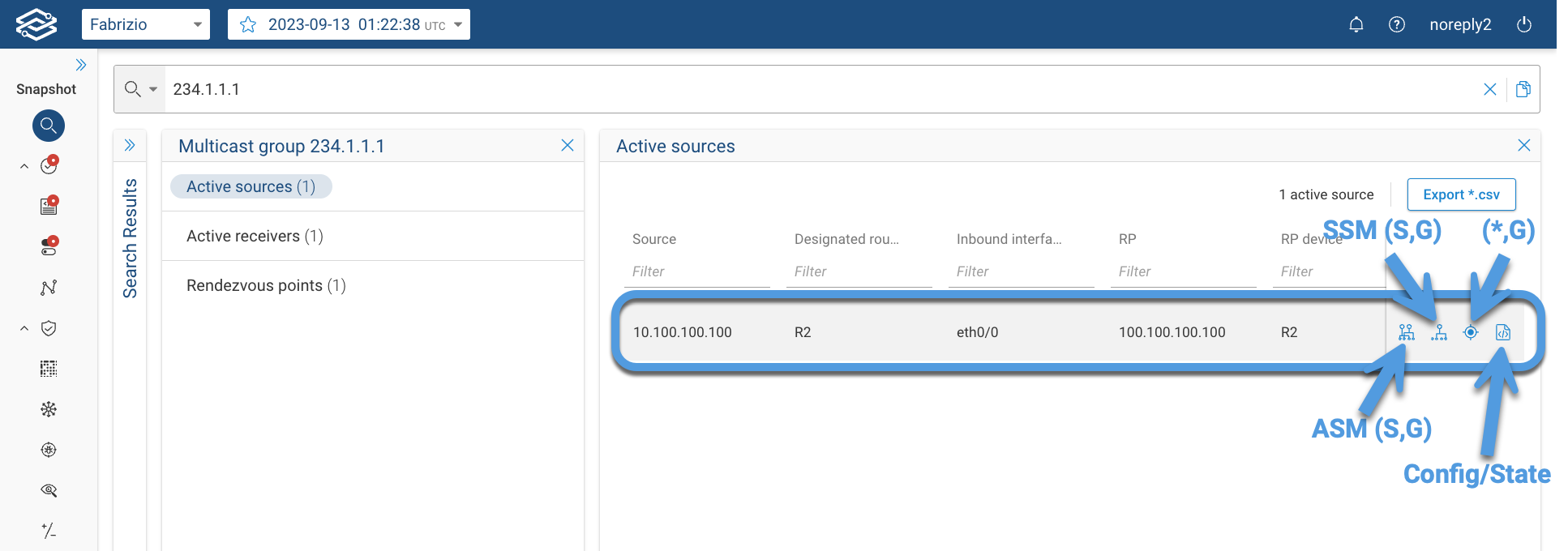1568x551 pixels.
Task: Focus the RP filter field
Action: tap(1184, 271)
